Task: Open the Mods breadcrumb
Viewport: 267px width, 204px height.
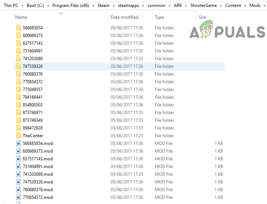Action: (255, 6)
